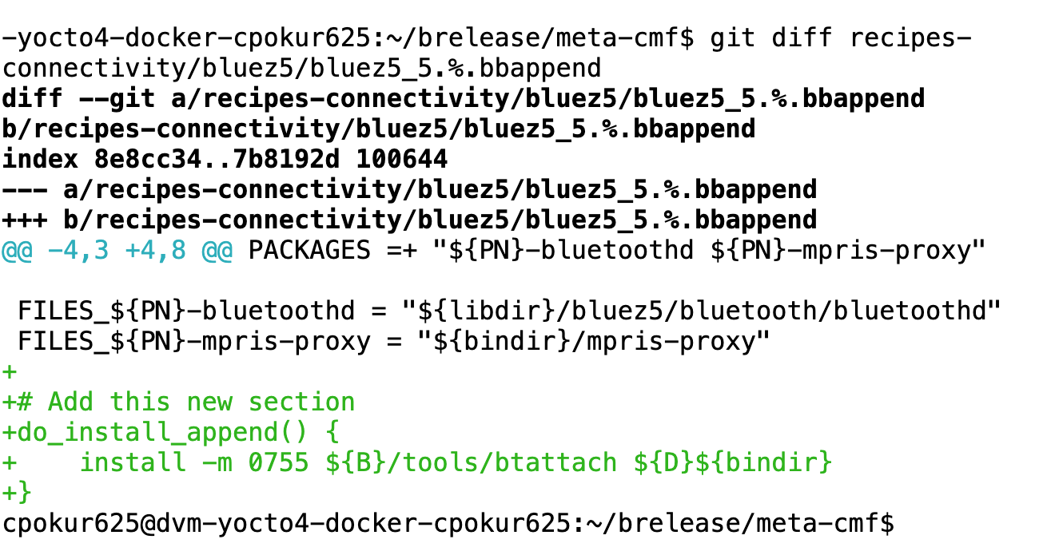Click the added 'do_install_append() {' line
The image size is (1055, 559).
(x=171, y=432)
